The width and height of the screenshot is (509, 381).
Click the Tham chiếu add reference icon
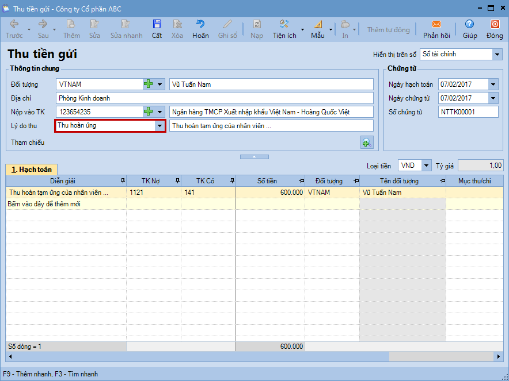tap(366, 143)
